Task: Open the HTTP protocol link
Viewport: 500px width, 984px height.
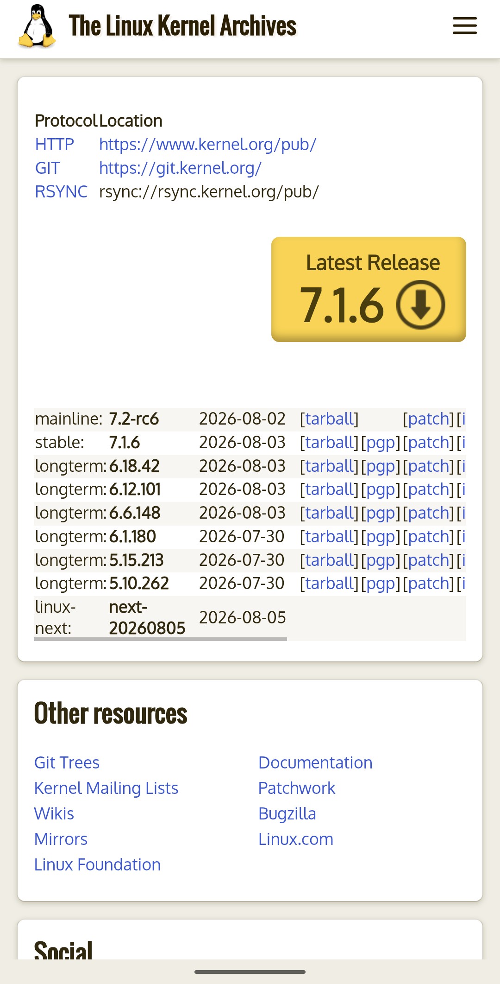Action: pyautogui.click(x=55, y=145)
